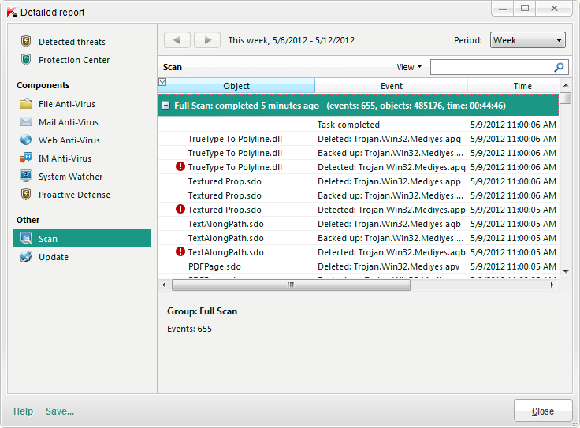Click the Save... link
The width and height of the screenshot is (580, 428).
pyautogui.click(x=60, y=411)
